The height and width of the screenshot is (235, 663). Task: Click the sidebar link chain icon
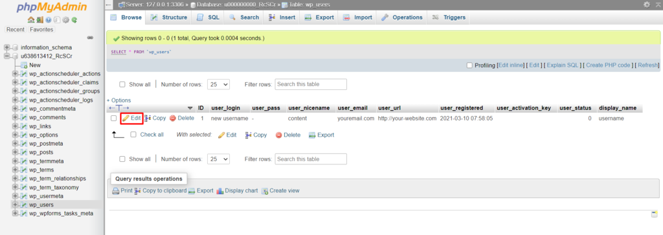click(x=90, y=38)
